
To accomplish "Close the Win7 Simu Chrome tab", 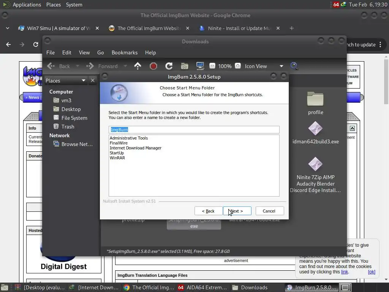I will [97, 28].
